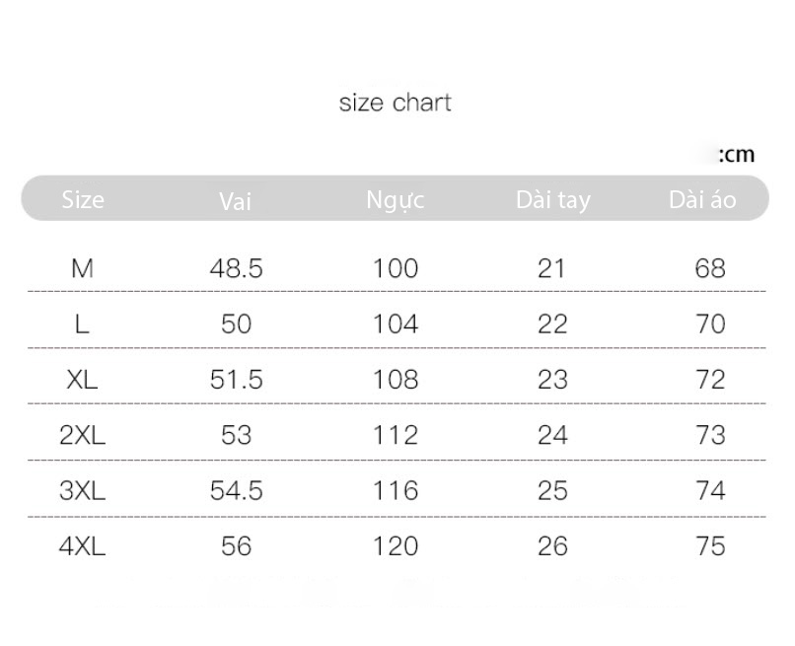Select the 3XL size row label
This screenshot has width=795, height=646.
click(83, 490)
